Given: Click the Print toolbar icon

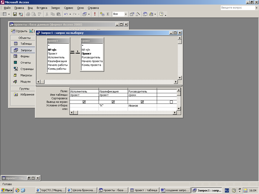Looking at the screenshot, I should point(28,14).
